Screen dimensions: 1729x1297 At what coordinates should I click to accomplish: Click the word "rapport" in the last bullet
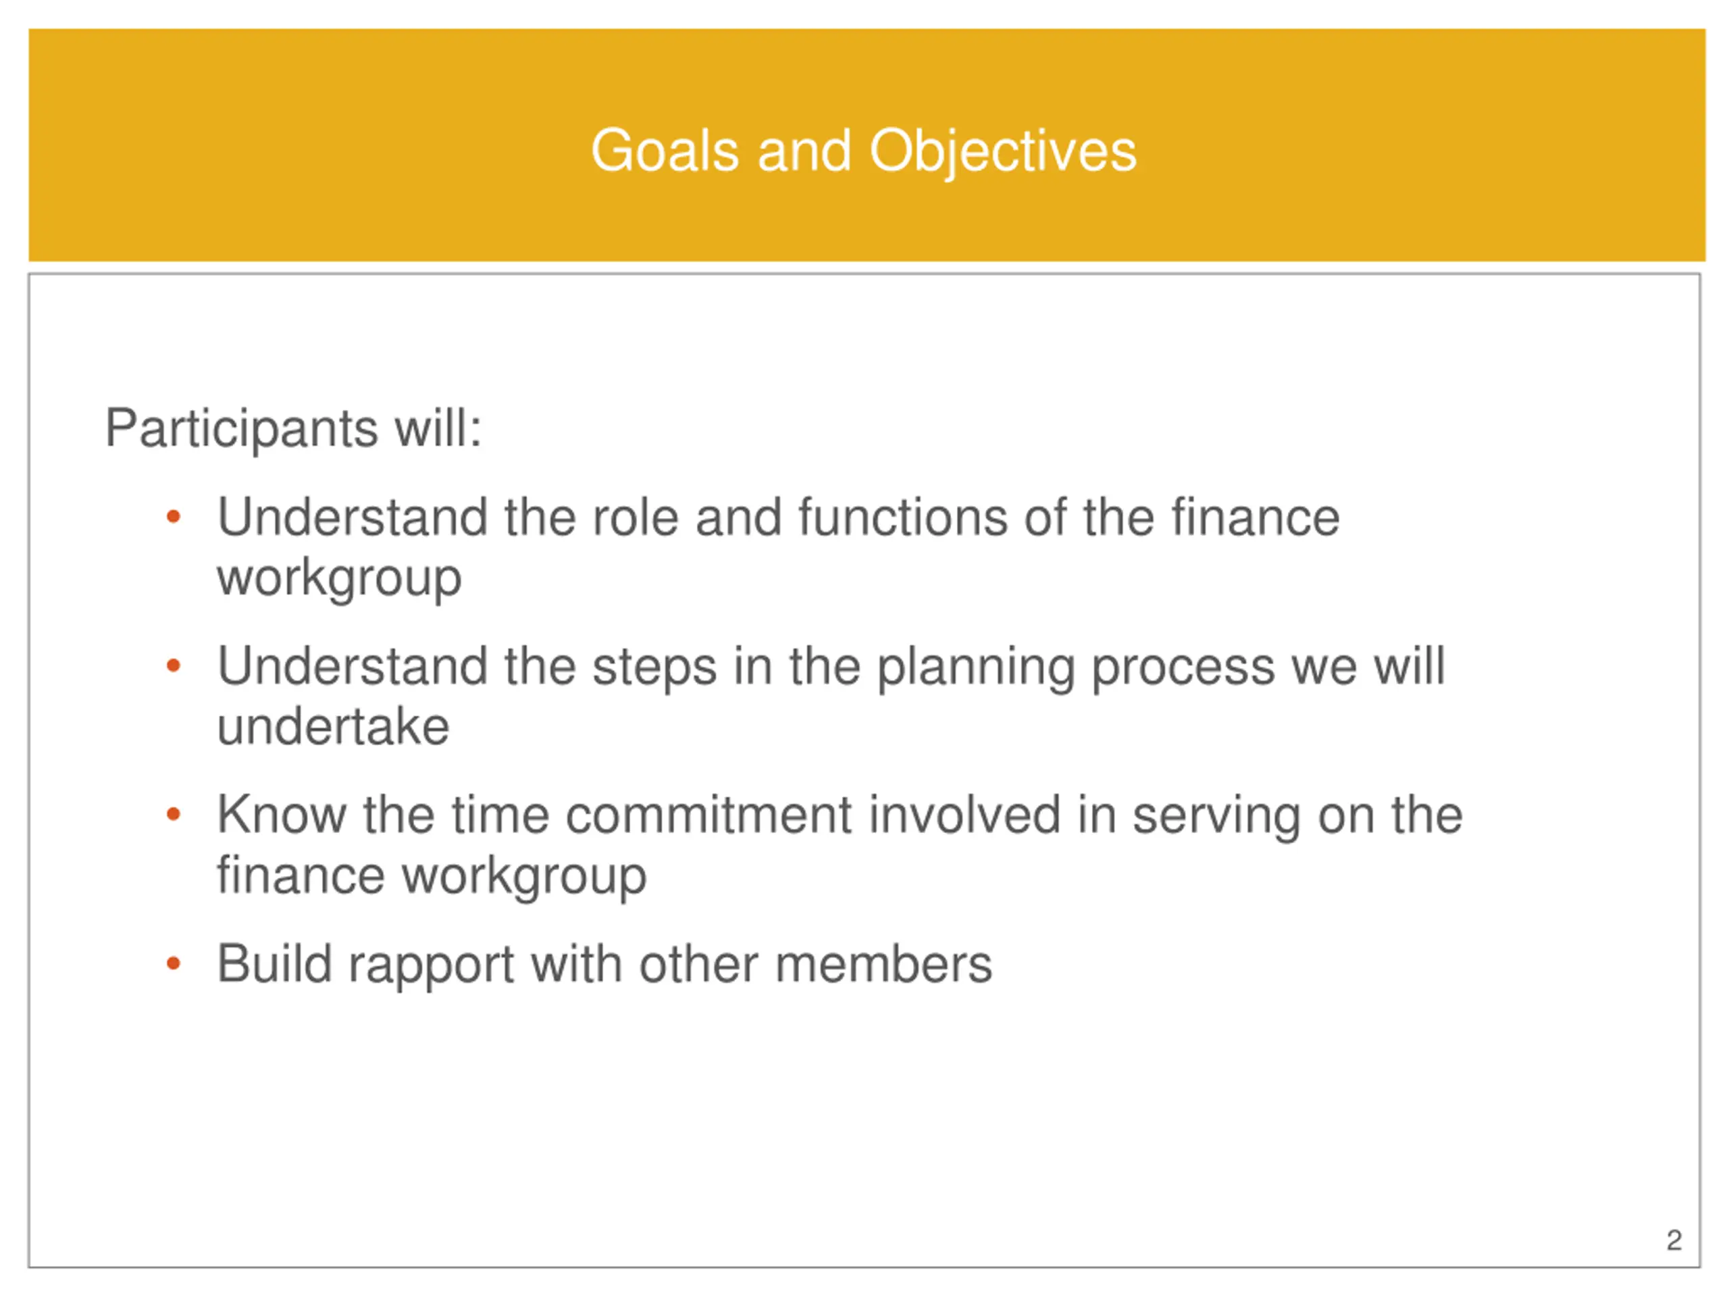(x=432, y=965)
